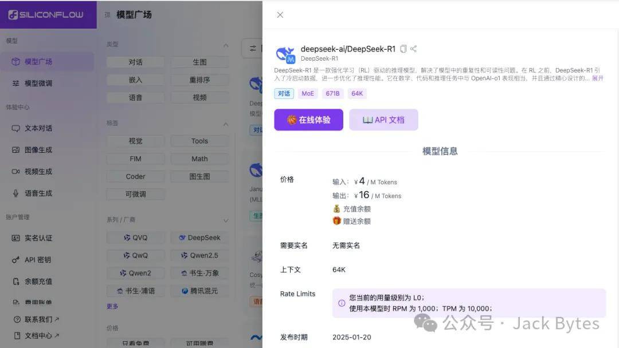Copy the deepseek-ai/DeepSeek-R1 model name

point(403,49)
